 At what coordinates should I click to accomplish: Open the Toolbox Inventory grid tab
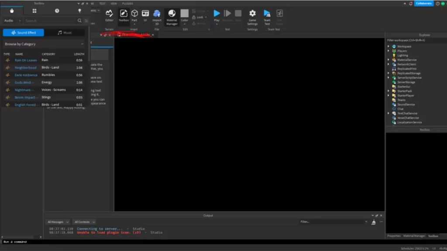point(34,11)
